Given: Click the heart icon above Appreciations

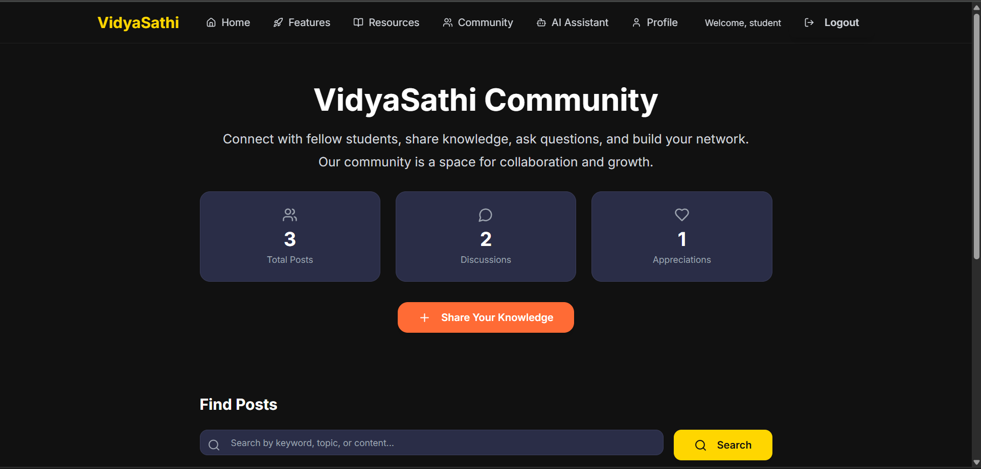Looking at the screenshot, I should (x=681, y=215).
